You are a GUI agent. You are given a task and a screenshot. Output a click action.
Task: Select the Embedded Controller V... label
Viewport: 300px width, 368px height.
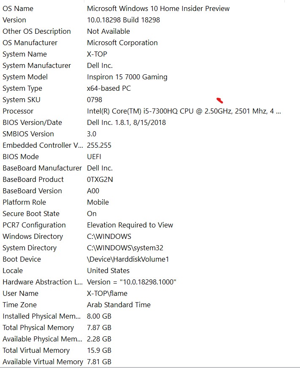(43, 145)
